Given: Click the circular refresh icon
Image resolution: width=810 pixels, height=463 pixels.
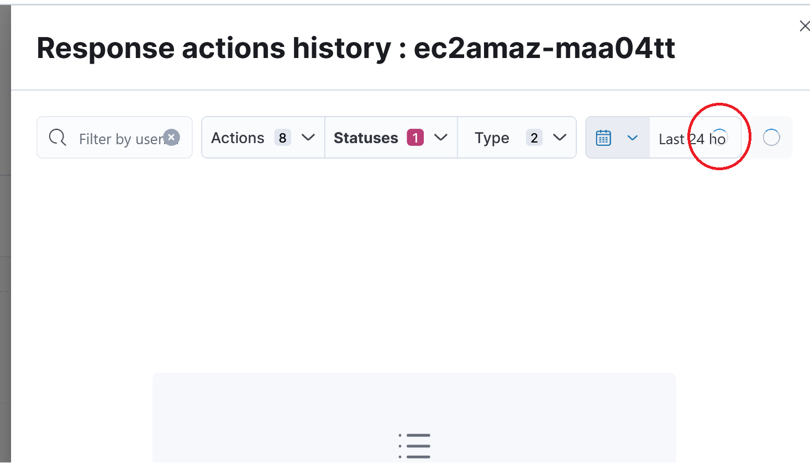Looking at the screenshot, I should pos(771,137).
